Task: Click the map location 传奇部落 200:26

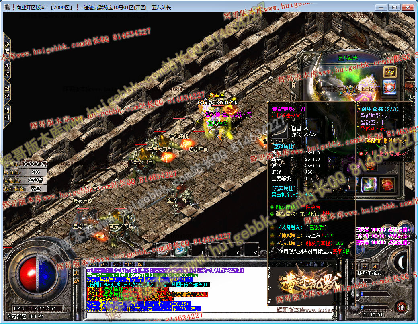Action: pos(25,316)
